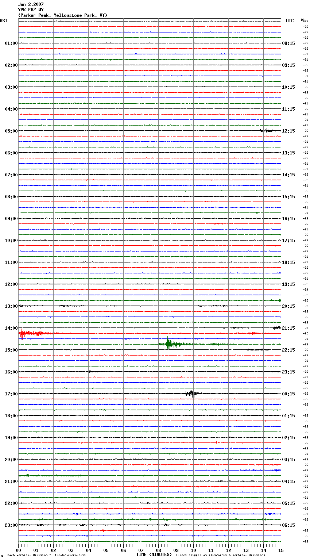Click the 14:15 UTC time label
310x560 pixels.
click(288, 175)
